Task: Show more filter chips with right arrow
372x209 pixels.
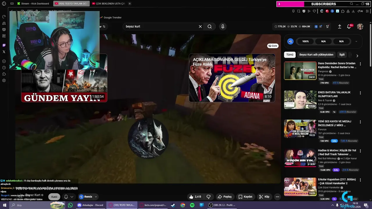Action: pos(357,56)
